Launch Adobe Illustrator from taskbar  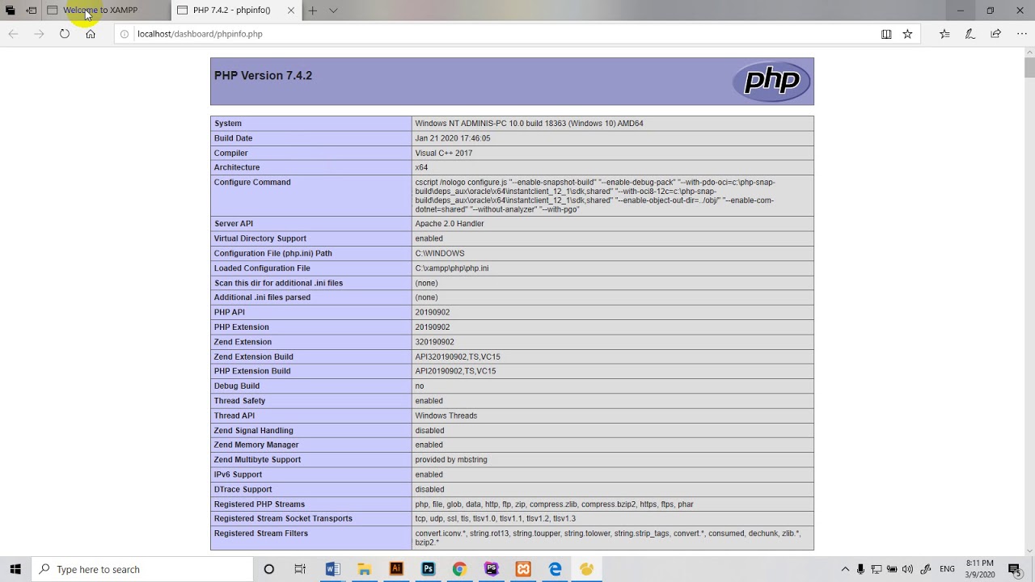pyautogui.click(x=396, y=569)
